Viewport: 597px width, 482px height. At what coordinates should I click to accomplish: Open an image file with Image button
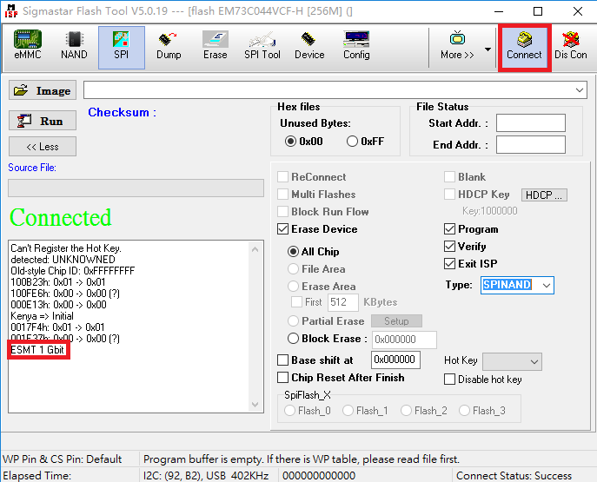[43, 90]
